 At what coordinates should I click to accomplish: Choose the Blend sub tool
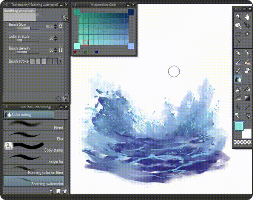coord(34,125)
